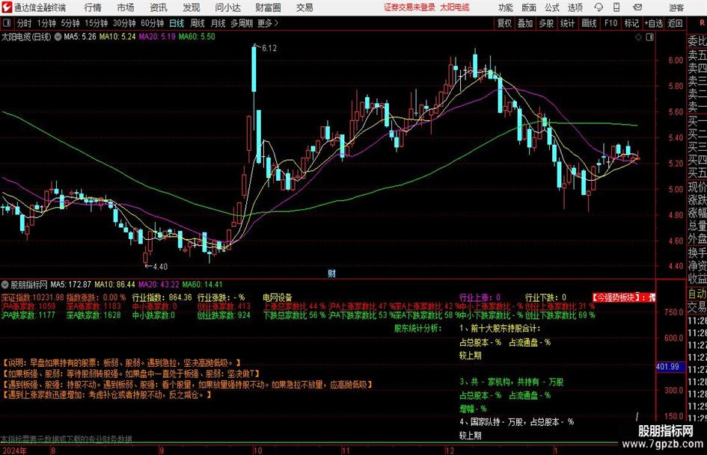This screenshot has width=707, height=455.
Task: Add stock via +自选 button
Action: (653, 23)
